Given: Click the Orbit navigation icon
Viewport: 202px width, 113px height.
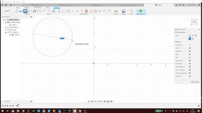Looking at the screenshot, I should 89,101.
